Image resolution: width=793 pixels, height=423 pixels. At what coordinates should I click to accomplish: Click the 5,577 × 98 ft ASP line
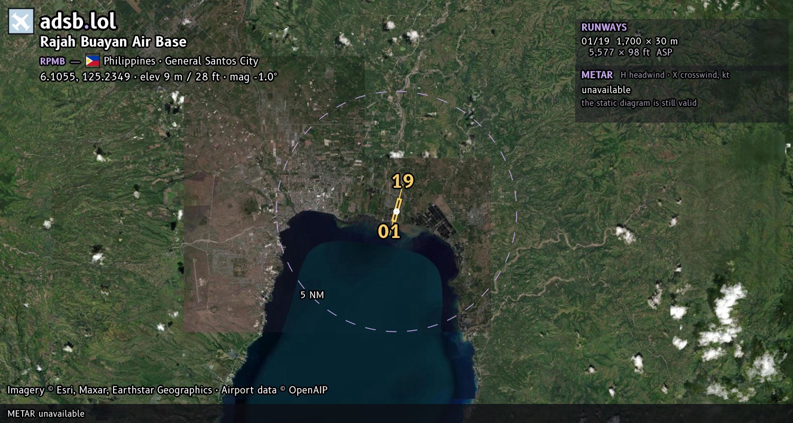point(631,52)
